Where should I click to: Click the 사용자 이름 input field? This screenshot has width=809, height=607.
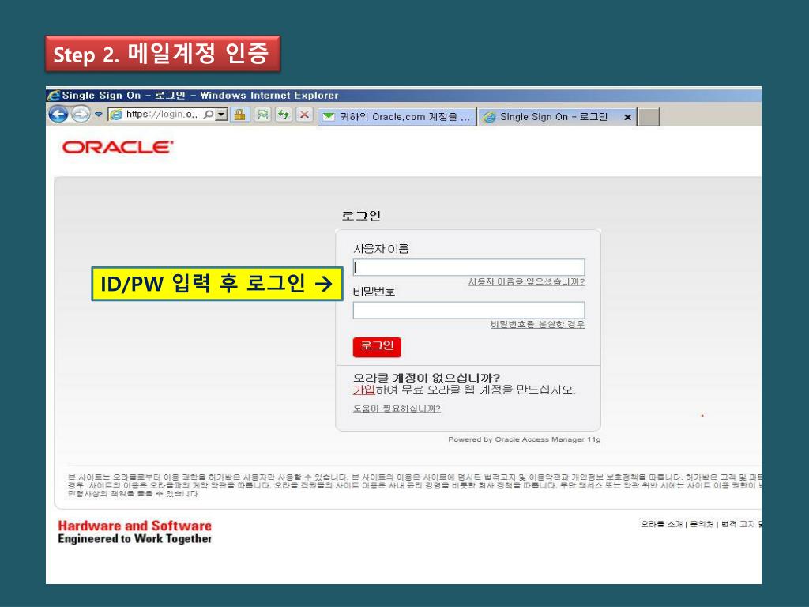[469, 267]
